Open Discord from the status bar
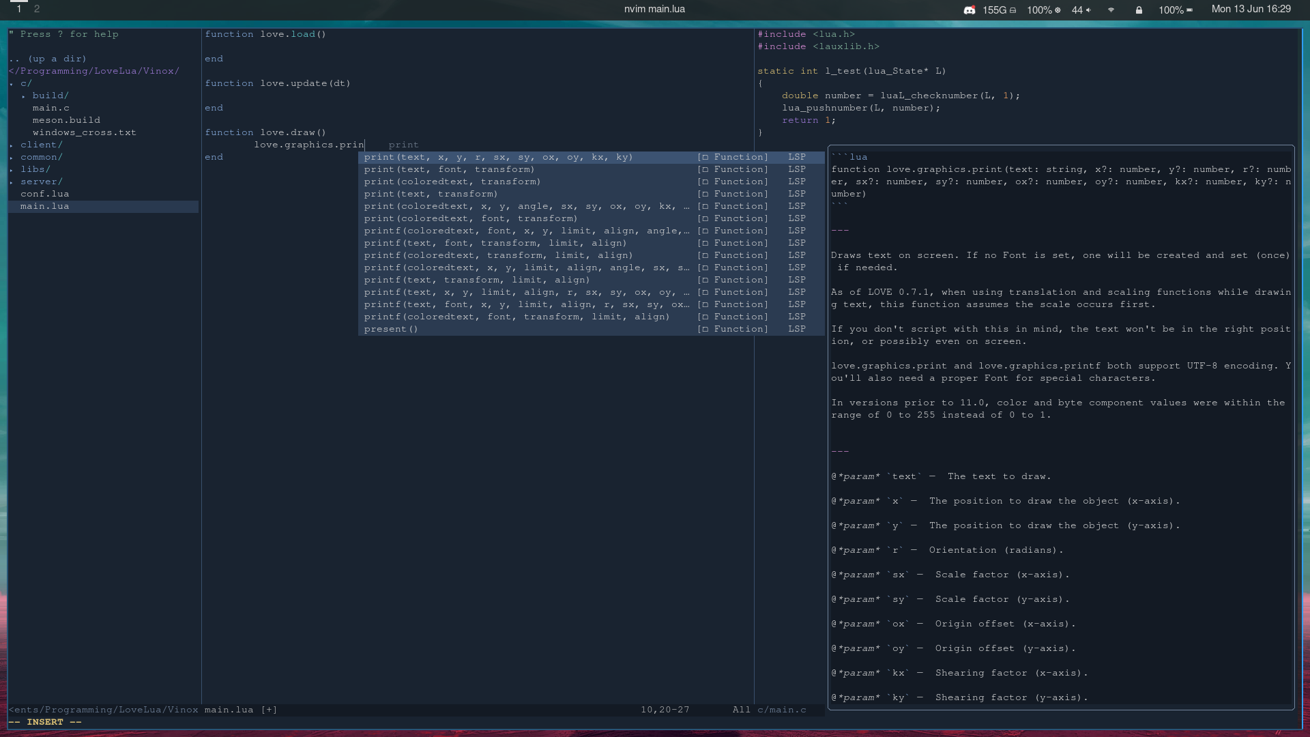The width and height of the screenshot is (1310, 737). (x=969, y=10)
